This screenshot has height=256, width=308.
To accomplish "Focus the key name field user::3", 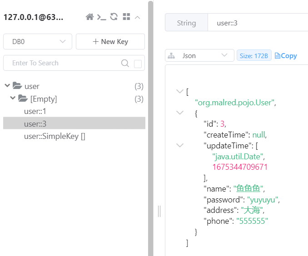I will 258,23.
